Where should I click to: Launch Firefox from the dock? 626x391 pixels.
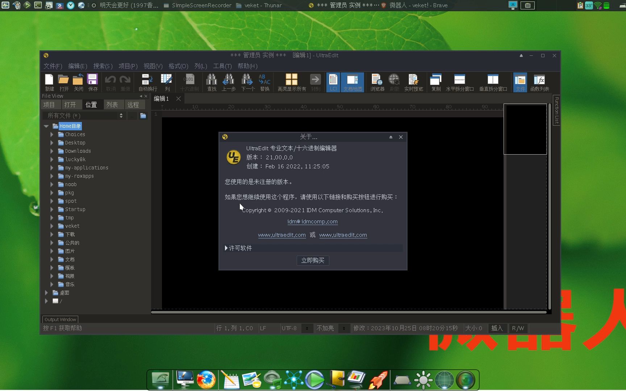click(x=206, y=380)
